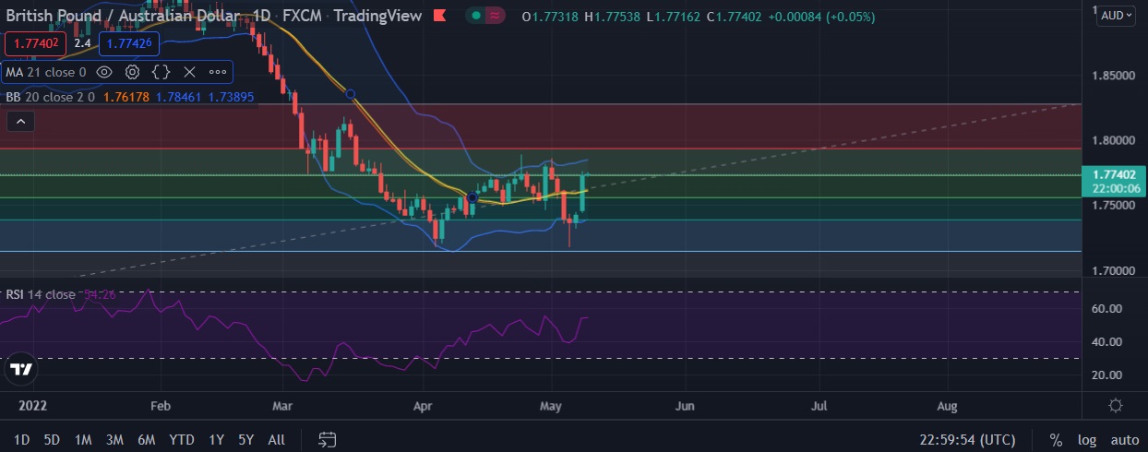Click the low price value L1.77162

coord(676,17)
